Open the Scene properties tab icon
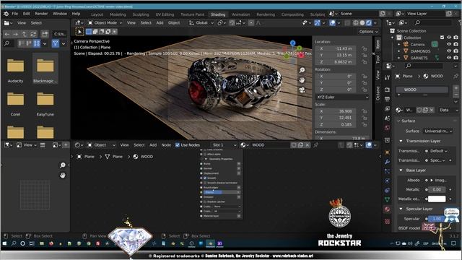Viewport: 462px width, 260px height. pos(387,118)
